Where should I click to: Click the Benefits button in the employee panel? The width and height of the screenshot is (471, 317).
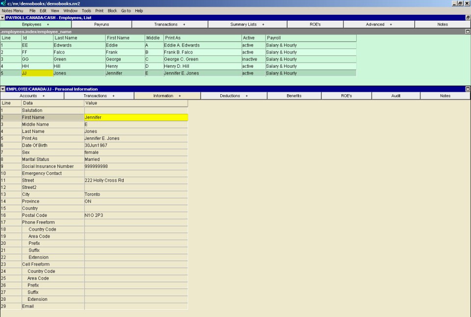pos(294,96)
